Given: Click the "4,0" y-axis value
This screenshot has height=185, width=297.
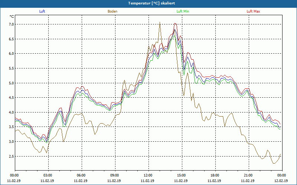Looking at the screenshot, I should click(12, 112).
